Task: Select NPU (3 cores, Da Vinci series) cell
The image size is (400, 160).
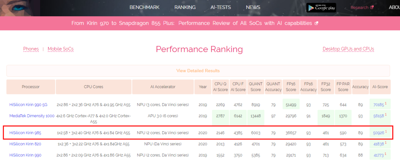Action: (x=163, y=104)
